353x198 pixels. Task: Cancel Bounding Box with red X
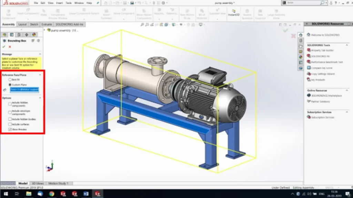coord(10,47)
